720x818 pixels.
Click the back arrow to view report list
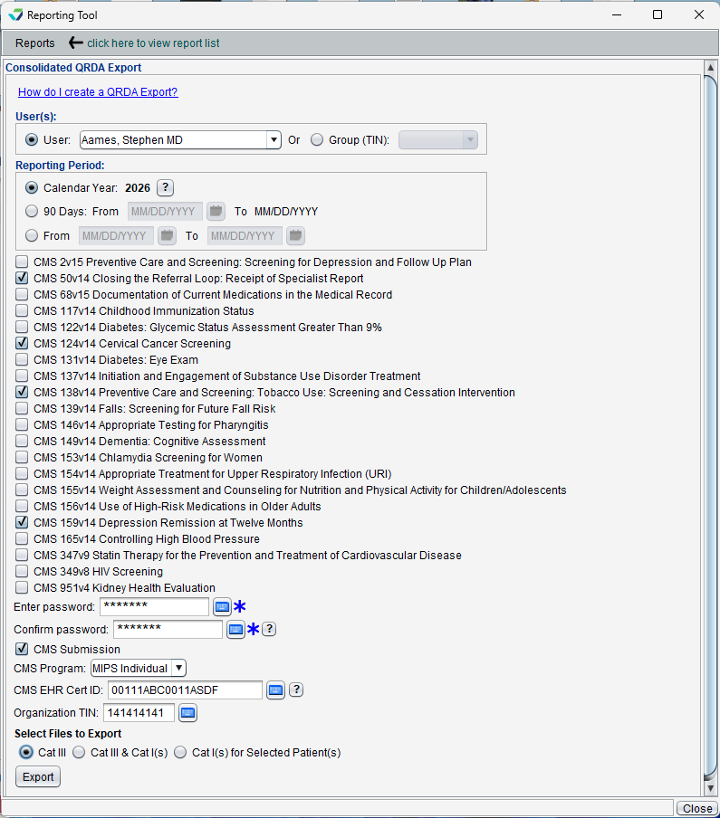(x=76, y=43)
